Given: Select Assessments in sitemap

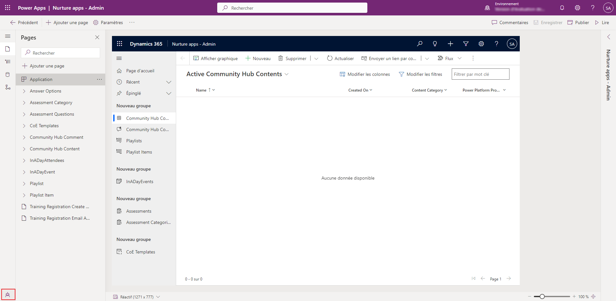Looking at the screenshot, I should [144, 211].
